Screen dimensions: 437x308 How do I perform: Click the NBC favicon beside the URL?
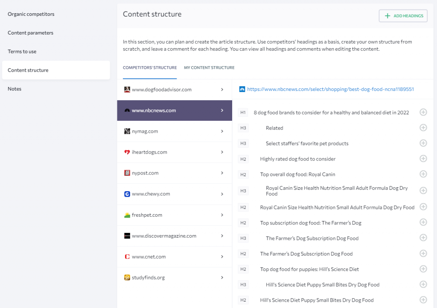242,89
